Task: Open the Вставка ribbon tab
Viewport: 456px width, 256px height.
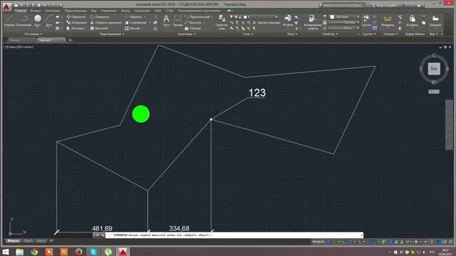Action: coord(36,11)
